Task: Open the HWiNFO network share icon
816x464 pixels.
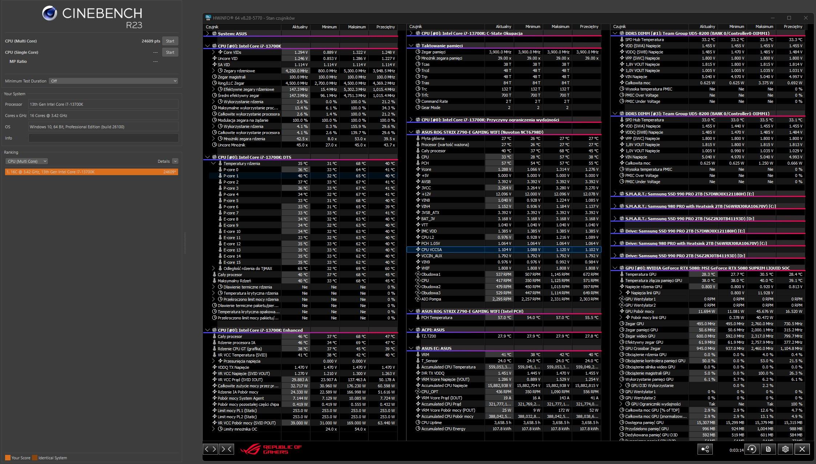Action: pyautogui.click(x=705, y=449)
